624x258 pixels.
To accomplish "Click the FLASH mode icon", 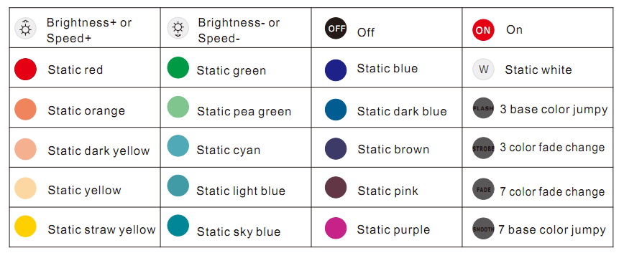I will 483,108.
